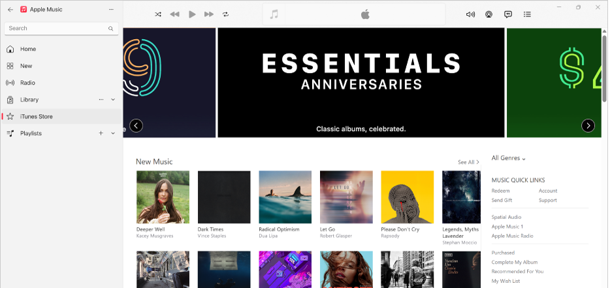Open the Purchased link

tap(503, 253)
